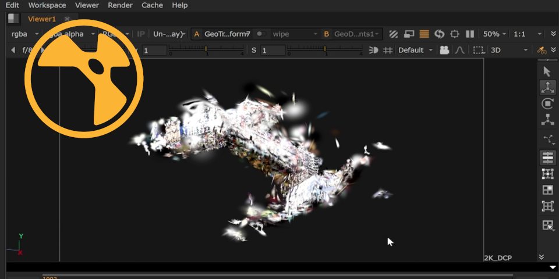559x279 pixels.
Task: Select the scale tool in right toolbar
Action: click(547, 120)
